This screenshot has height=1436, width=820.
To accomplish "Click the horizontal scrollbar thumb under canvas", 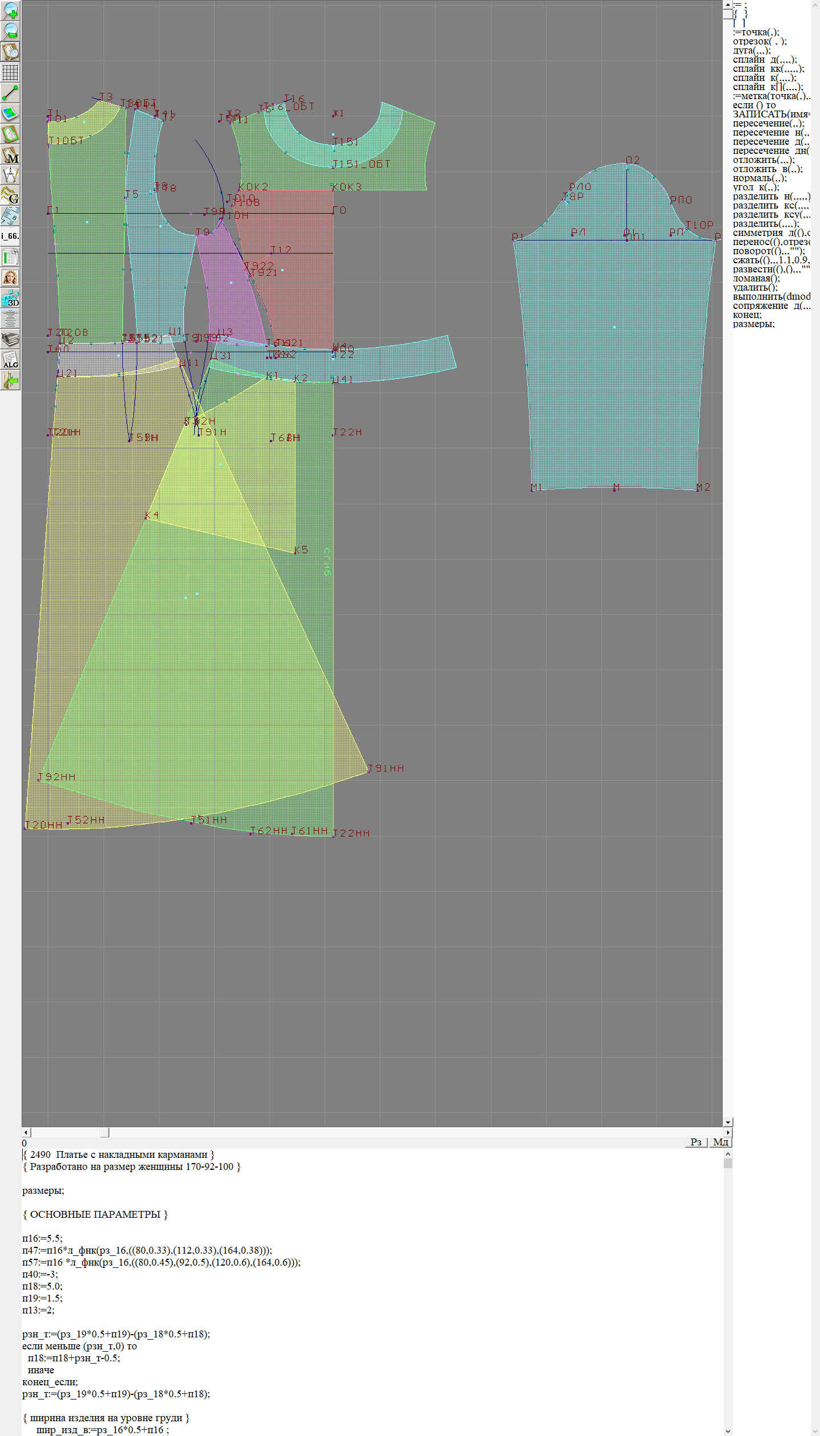I will click(x=104, y=1132).
